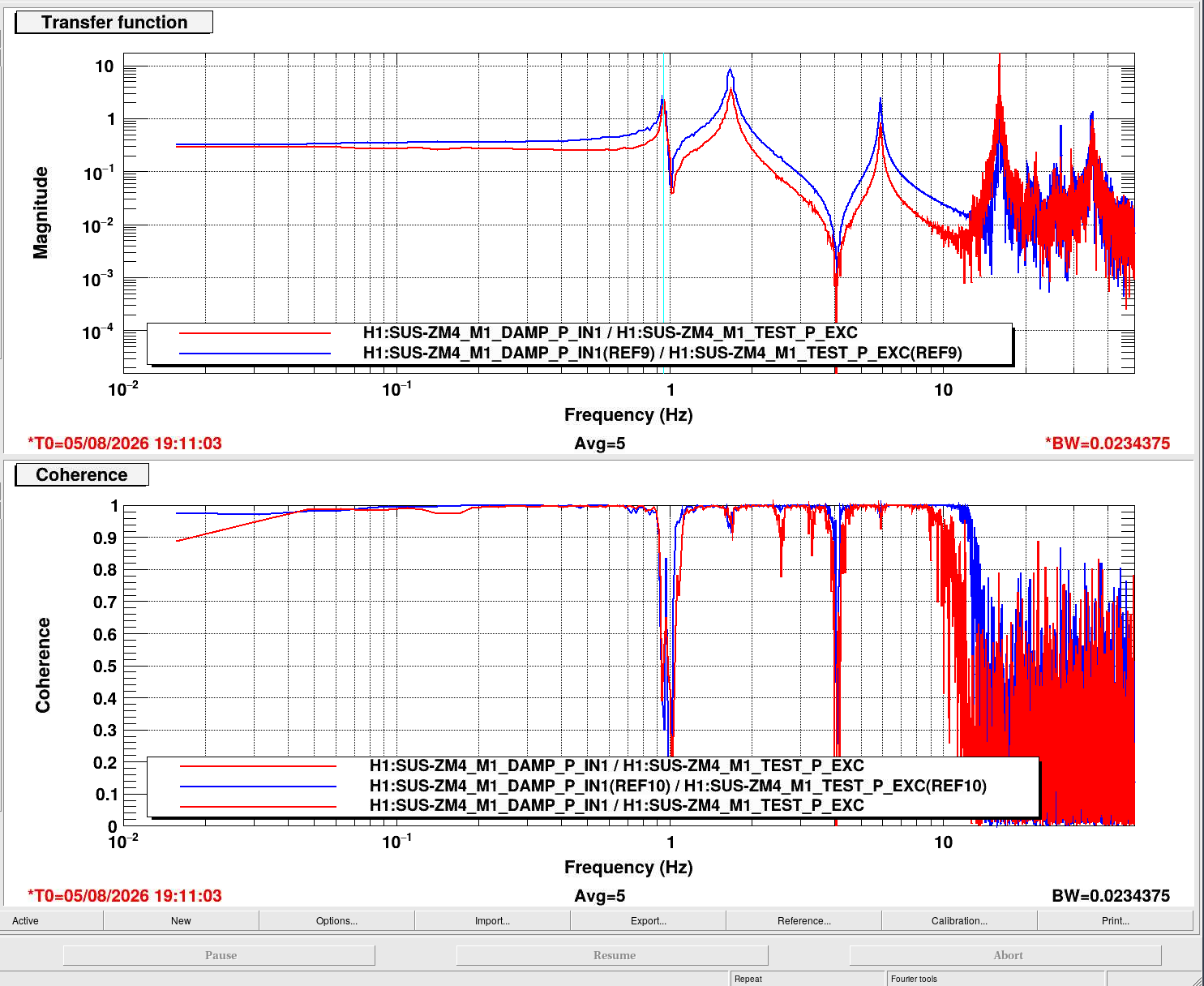
Task: Select the REF10 coherence legend entry
Action: [x=678, y=785]
